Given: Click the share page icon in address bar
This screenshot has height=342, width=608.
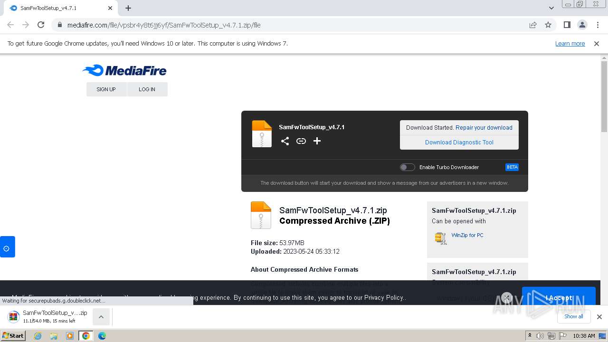Looking at the screenshot, I should click(x=533, y=25).
